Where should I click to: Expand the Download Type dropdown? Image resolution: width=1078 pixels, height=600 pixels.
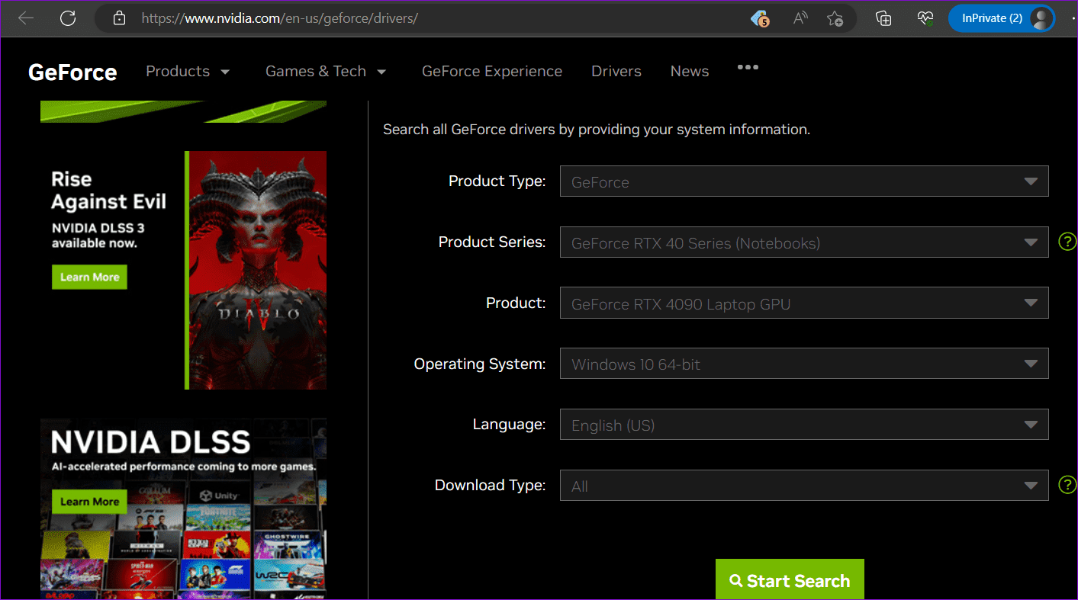point(804,486)
